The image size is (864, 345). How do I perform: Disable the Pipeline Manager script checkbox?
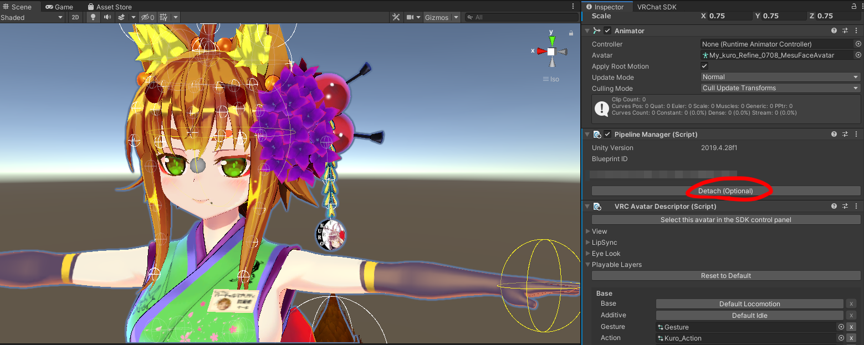pos(608,135)
